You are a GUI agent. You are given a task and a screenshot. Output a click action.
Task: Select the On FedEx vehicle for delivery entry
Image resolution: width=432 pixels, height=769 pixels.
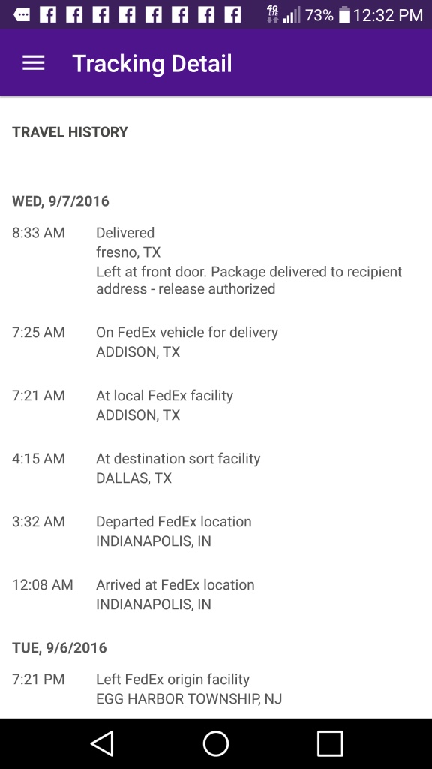(216, 342)
